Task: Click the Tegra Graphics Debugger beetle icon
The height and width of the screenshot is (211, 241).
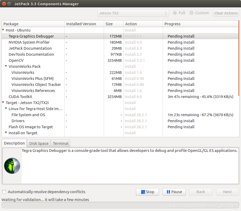Action: [12, 166]
